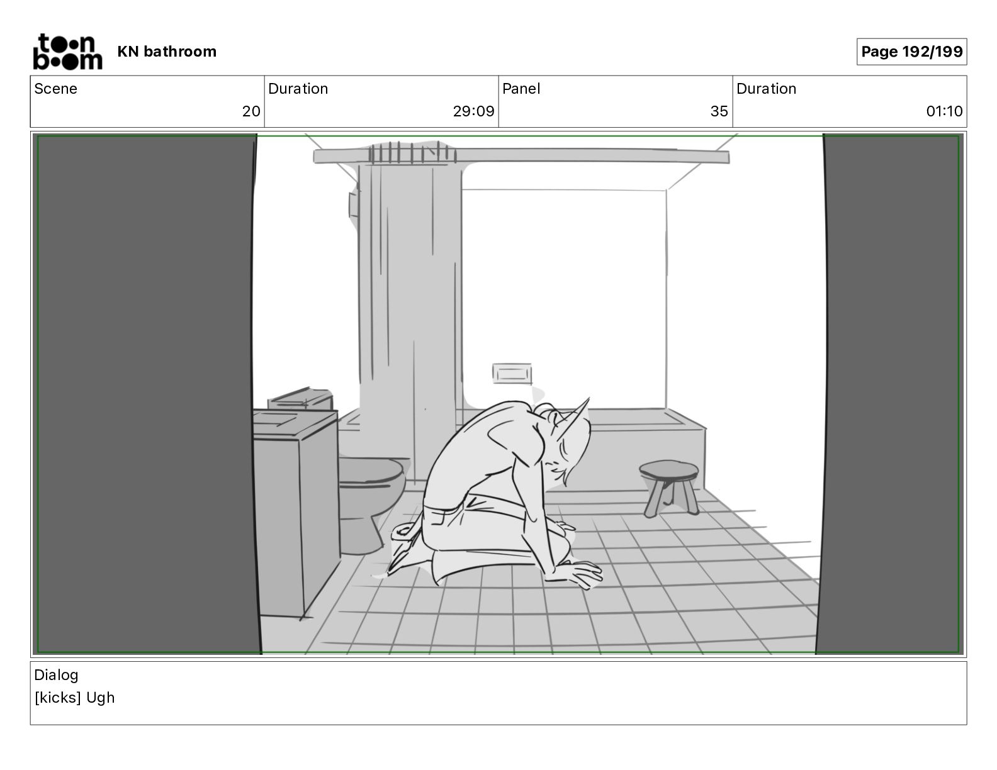
Task: Click panel duration value '01:10'
Action: pyautogui.click(x=944, y=111)
